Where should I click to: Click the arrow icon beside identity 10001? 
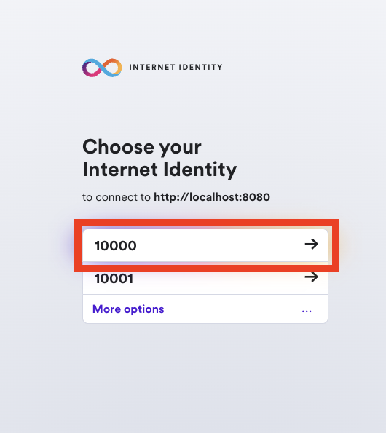312,277
